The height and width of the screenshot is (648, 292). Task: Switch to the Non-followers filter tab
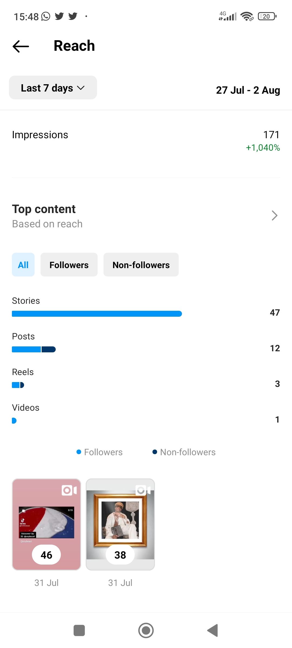point(141,265)
